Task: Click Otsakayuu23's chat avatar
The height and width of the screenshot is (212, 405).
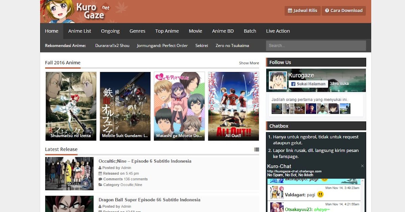Action: pos(276,208)
